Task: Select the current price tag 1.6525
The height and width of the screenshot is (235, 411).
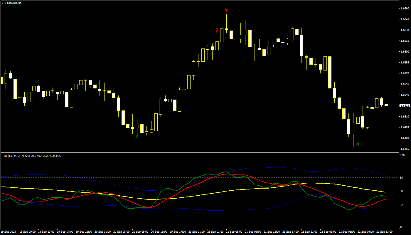Action: [x=405, y=105]
